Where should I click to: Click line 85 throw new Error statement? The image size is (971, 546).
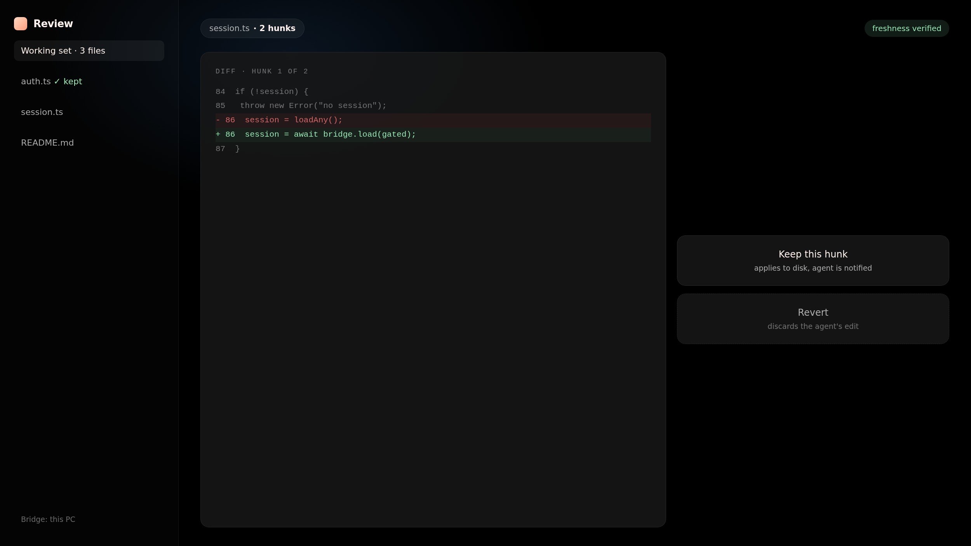[x=433, y=106]
